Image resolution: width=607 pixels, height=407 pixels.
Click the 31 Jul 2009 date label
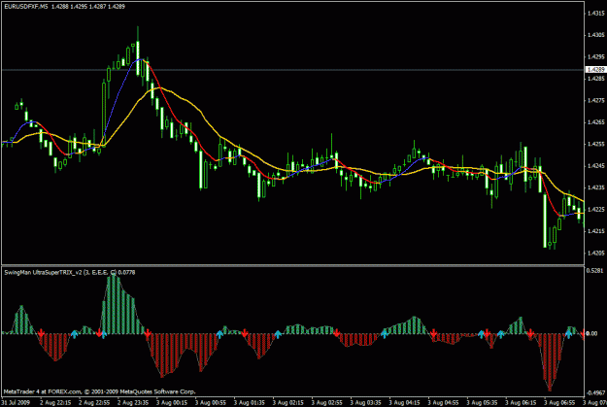point(17,403)
